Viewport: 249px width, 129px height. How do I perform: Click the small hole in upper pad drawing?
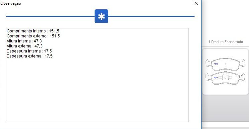click(x=225, y=64)
